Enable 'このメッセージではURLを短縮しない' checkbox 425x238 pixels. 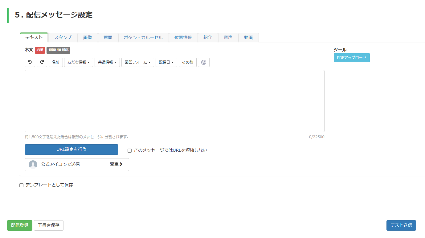click(130, 150)
